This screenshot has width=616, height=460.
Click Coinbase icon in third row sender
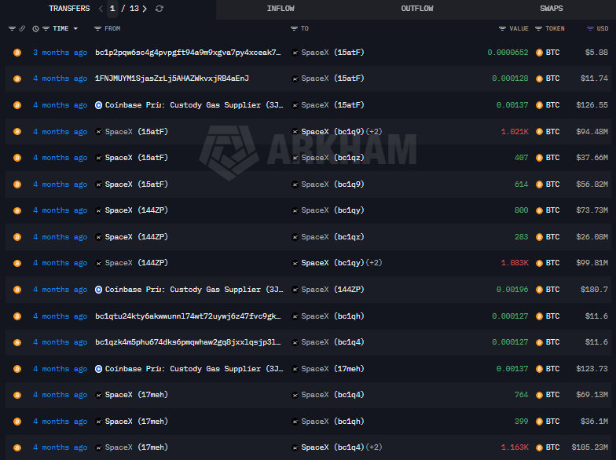98,105
